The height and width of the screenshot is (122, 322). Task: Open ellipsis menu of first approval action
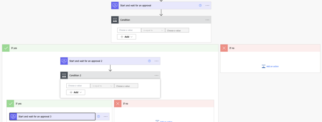point(208,6)
